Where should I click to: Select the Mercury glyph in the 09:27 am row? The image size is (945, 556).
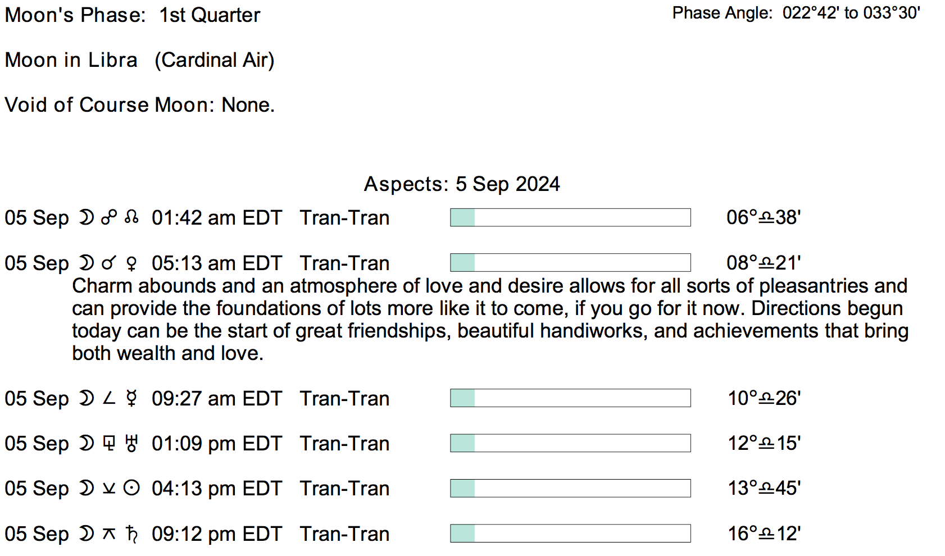pos(131,398)
